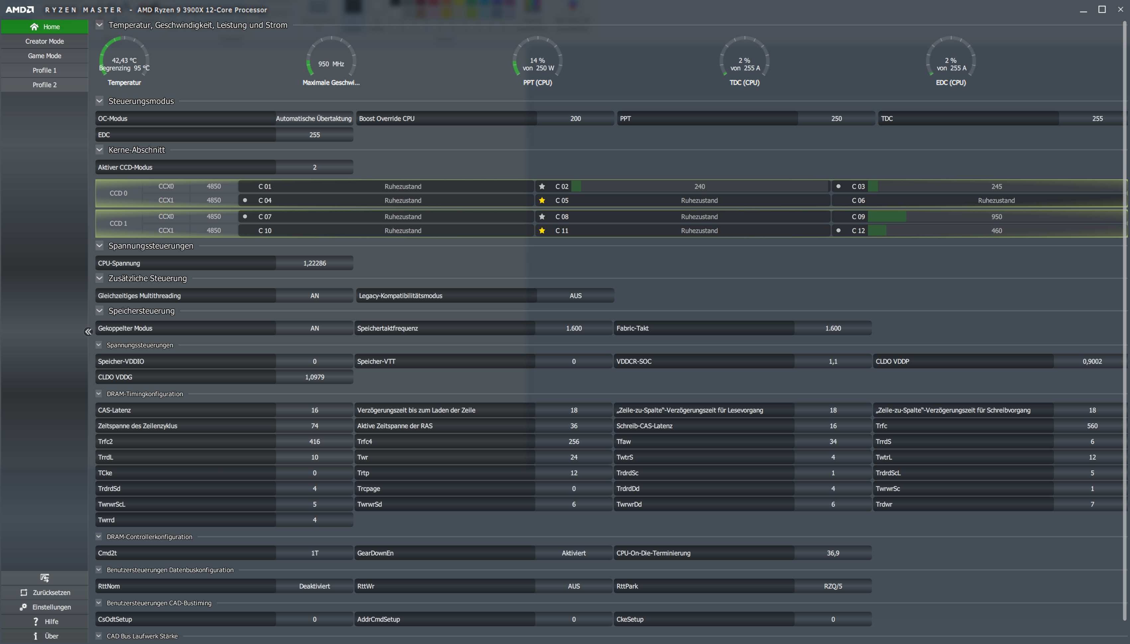Click the CCD 0 group label

click(119, 193)
